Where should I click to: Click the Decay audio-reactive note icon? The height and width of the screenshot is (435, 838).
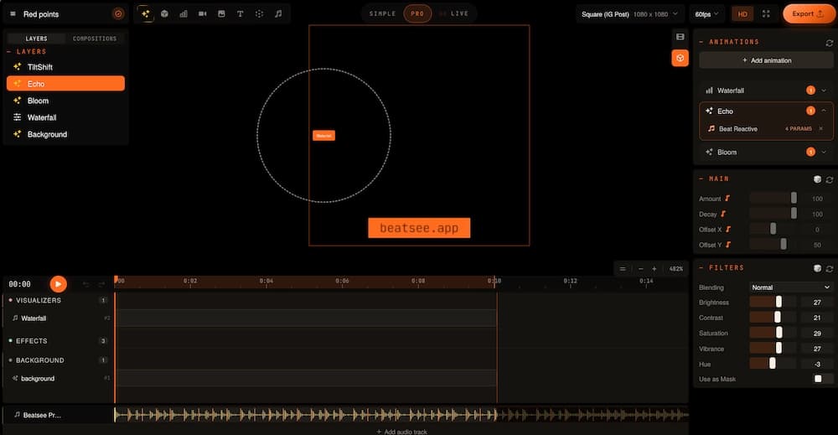(x=723, y=214)
